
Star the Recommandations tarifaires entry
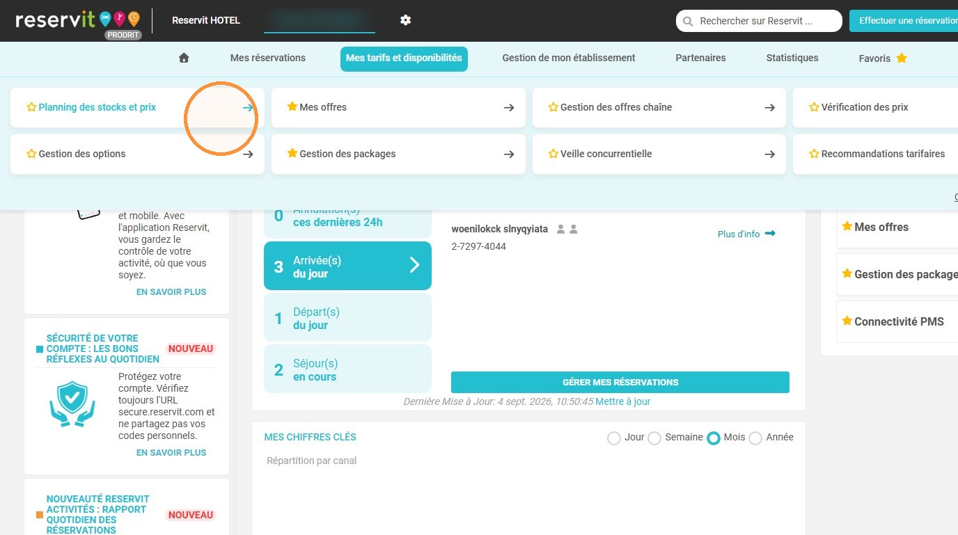click(x=814, y=154)
